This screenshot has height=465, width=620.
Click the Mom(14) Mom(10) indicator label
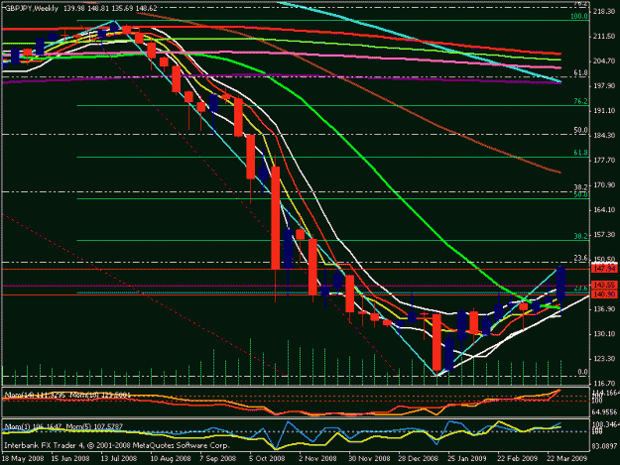tap(67, 395)
